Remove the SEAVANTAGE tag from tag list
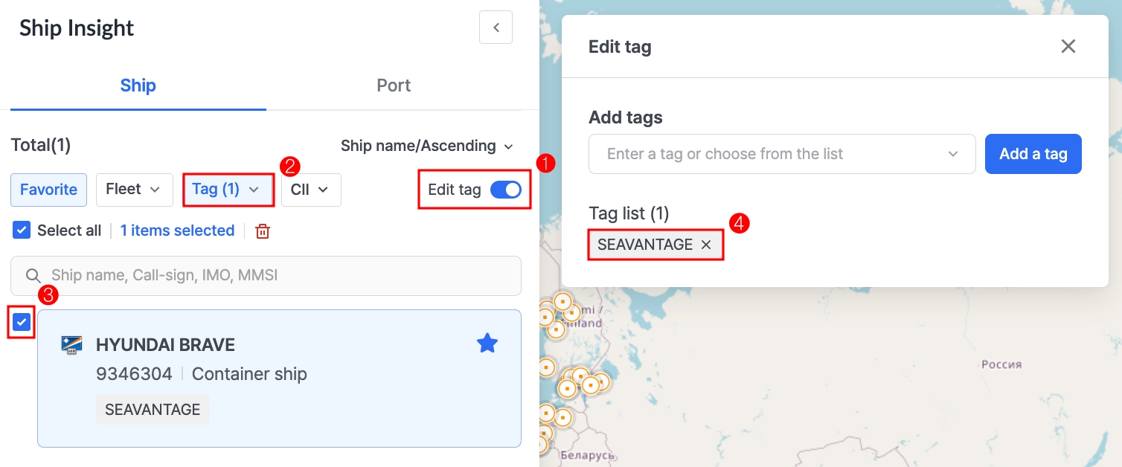 pyautogui.click(x=706, y=245)
